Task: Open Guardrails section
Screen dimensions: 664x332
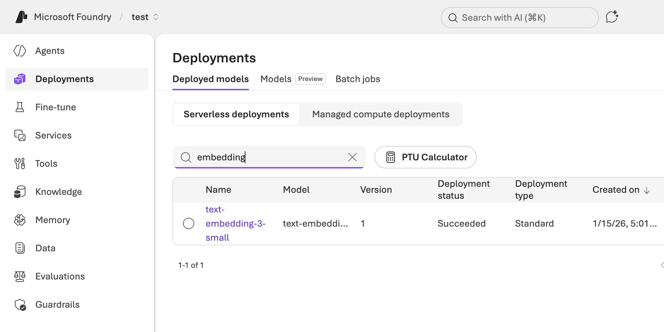Action: [x=77, y=305]
